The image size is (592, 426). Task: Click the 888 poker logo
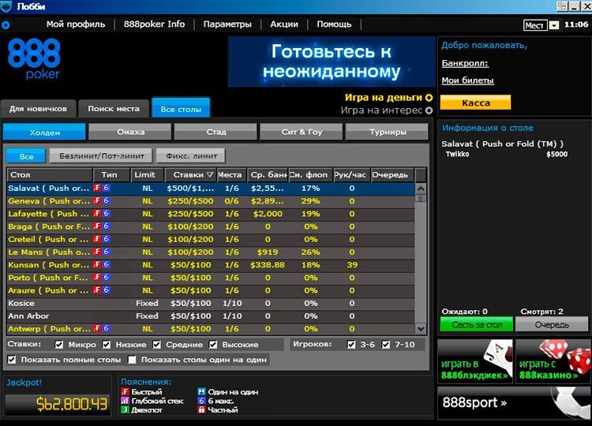(x=35, y=59)
